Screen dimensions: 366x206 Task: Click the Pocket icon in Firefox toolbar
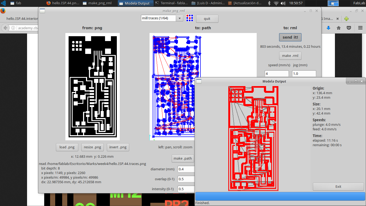pyautogui.click(x=349, y=28)
